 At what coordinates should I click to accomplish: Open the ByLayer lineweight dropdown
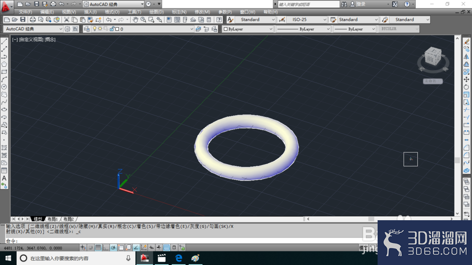354,29
